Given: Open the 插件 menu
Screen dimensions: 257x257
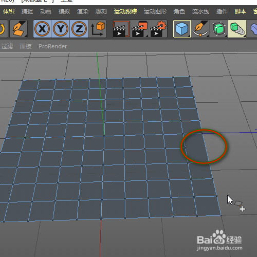Looking at the screenshot, I should click(222, 11).
